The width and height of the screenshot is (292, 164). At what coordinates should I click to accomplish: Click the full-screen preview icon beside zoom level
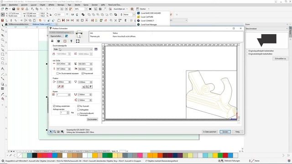90,9
